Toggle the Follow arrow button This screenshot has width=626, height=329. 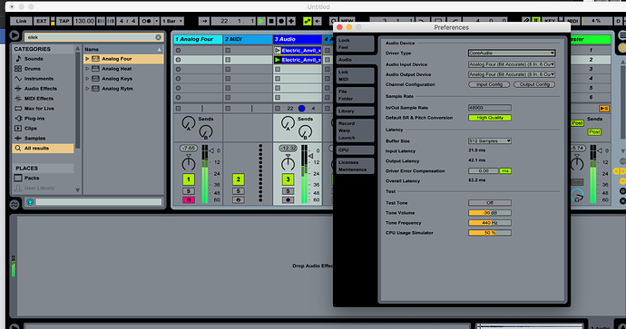click(203, 21)
